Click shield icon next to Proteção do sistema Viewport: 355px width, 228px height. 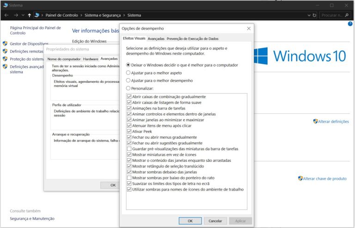point(5,59)
